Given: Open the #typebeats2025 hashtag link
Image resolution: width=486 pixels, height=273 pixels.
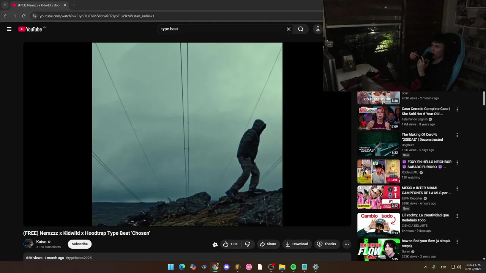Looking at the screenshot, I should 79,258.
